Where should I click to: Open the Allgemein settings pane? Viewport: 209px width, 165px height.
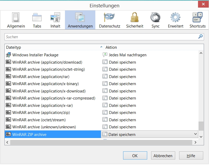(16, 20)
